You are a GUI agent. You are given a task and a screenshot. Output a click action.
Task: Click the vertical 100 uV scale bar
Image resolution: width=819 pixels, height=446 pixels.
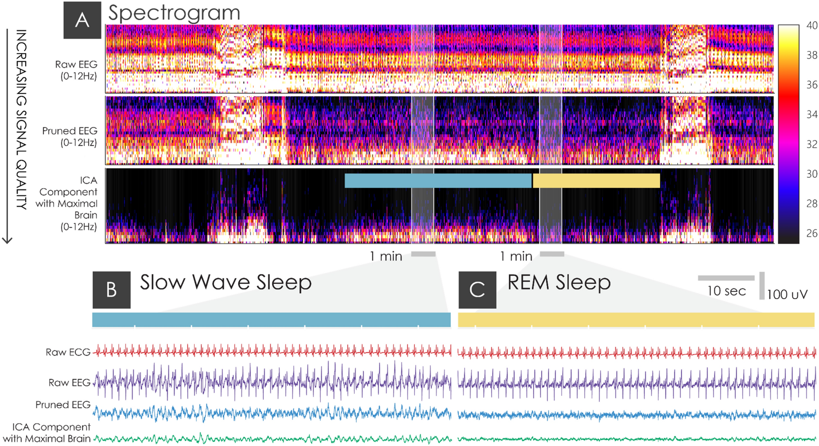762,286
